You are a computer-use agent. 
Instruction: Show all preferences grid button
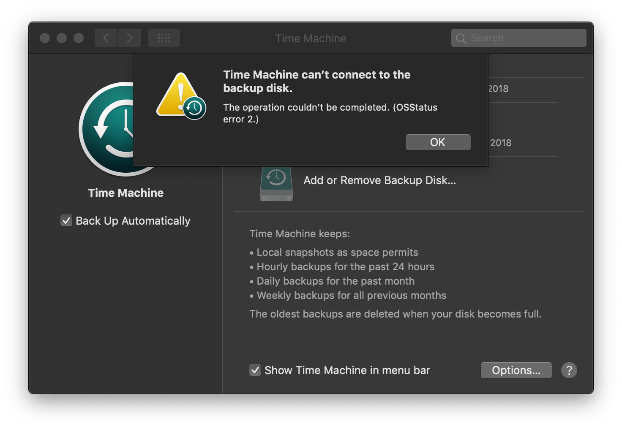(x=164, y=38)
